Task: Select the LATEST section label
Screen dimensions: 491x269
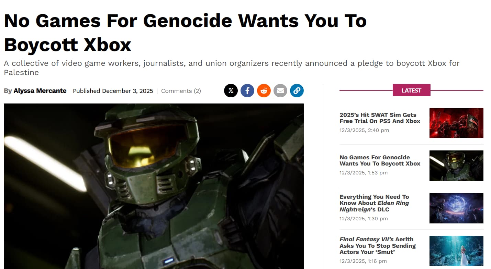Action: point(411,90)
